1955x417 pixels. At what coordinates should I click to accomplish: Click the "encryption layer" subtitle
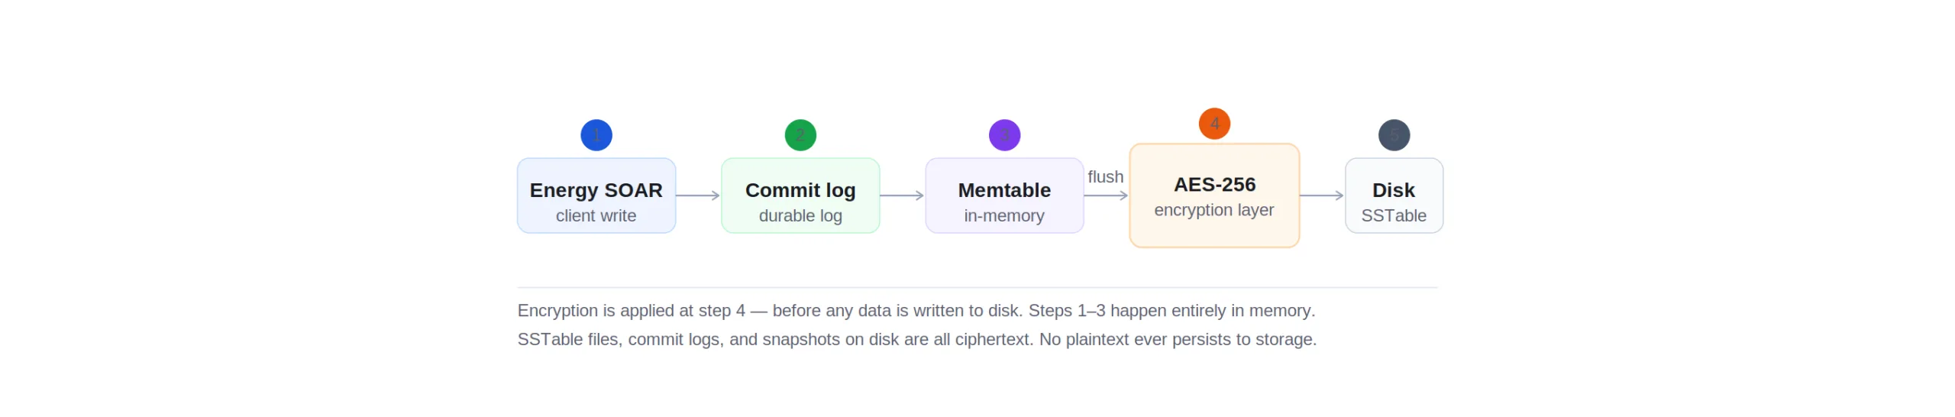tap(1214, 210)
